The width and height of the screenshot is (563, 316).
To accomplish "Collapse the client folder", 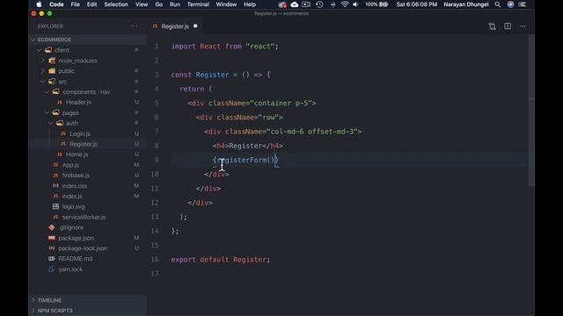I will pos(39,50).
